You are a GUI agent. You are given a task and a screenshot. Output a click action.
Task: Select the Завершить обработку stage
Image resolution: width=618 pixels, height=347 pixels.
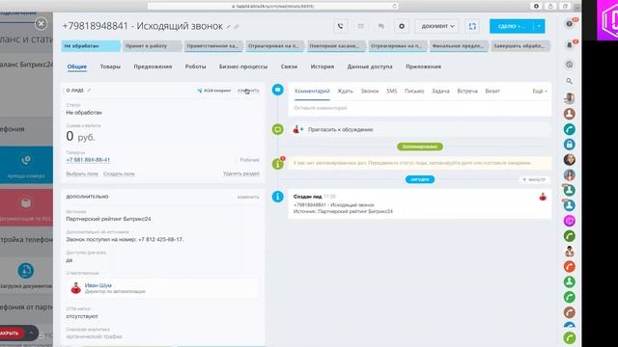pos(520,46)
